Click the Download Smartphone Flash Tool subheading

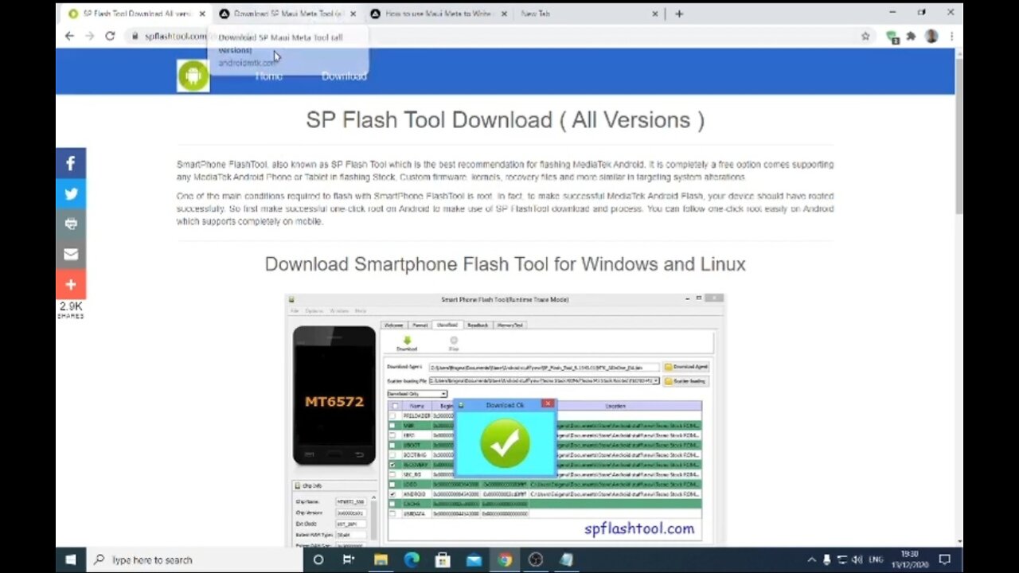coord(505,264)
